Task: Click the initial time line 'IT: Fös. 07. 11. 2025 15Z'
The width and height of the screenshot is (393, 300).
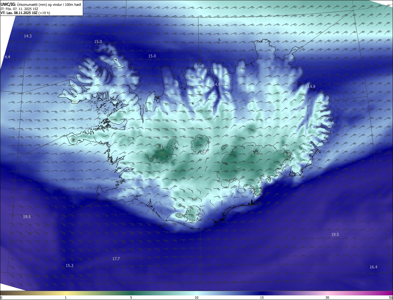Action: click(19, 9)
